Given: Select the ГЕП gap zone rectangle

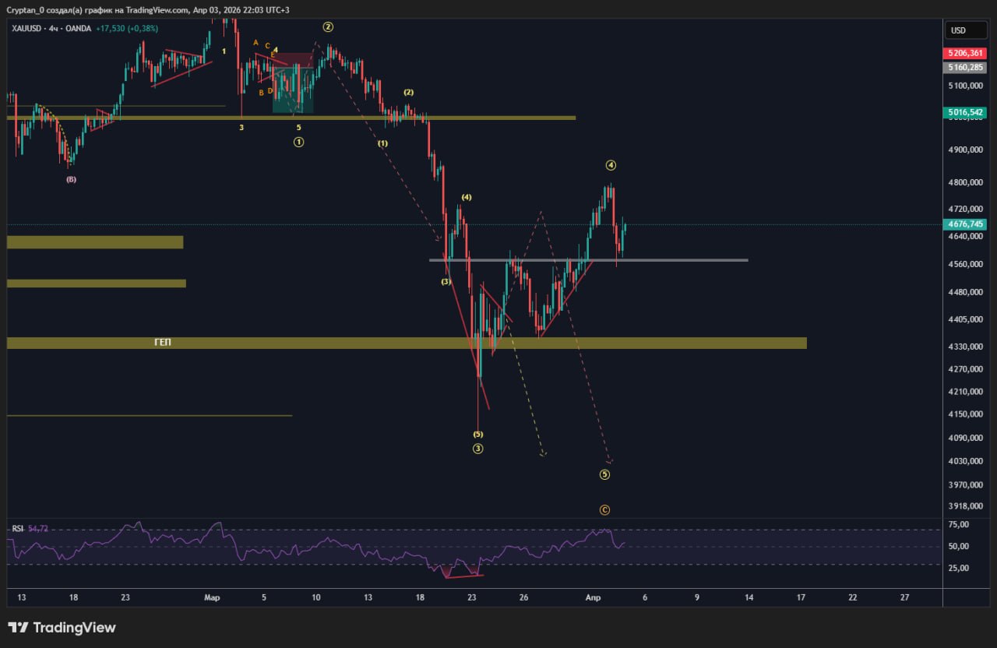Looking at the screenshot, I should 405,343.
